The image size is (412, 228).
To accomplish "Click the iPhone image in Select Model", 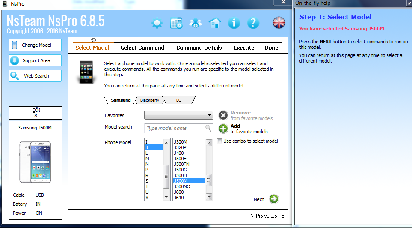I will tap(86, 72).
